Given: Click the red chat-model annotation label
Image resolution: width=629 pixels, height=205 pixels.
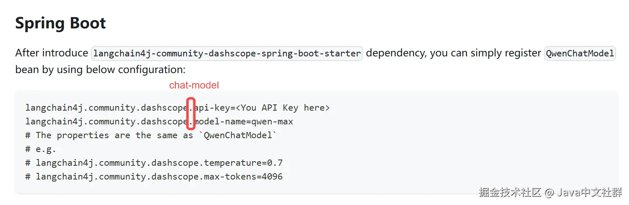Looking at the screenshot, I should (x=194, y=85).
